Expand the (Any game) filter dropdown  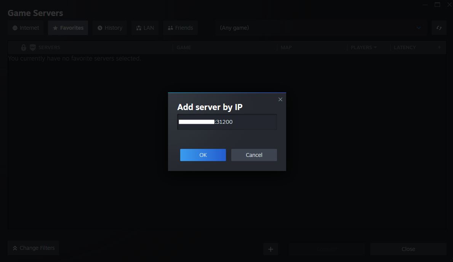coord(321,28)
